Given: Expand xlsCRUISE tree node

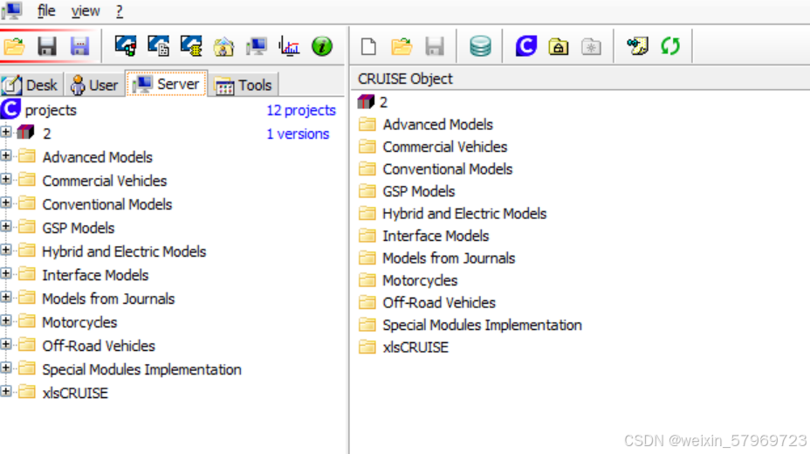Looking at the screenshot, I should (x=6, y=391).
